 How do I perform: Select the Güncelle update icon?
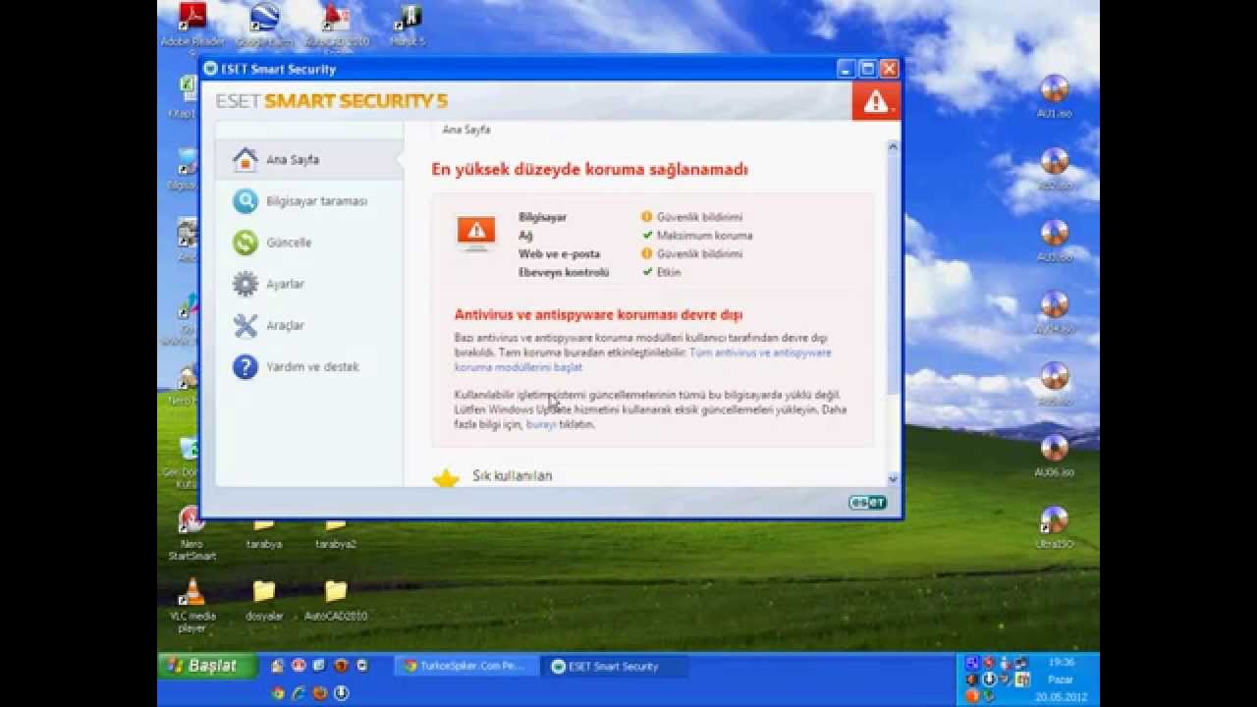pyautogui.click(x=245, y=242)
